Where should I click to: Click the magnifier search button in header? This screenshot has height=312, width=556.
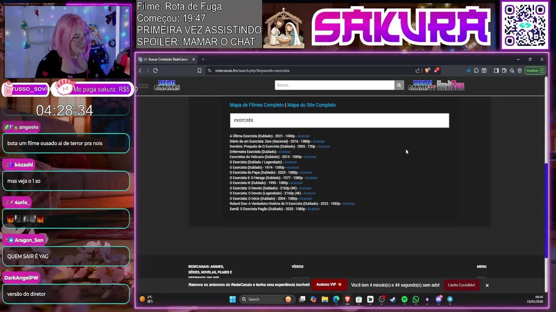[x=399, y=85]
